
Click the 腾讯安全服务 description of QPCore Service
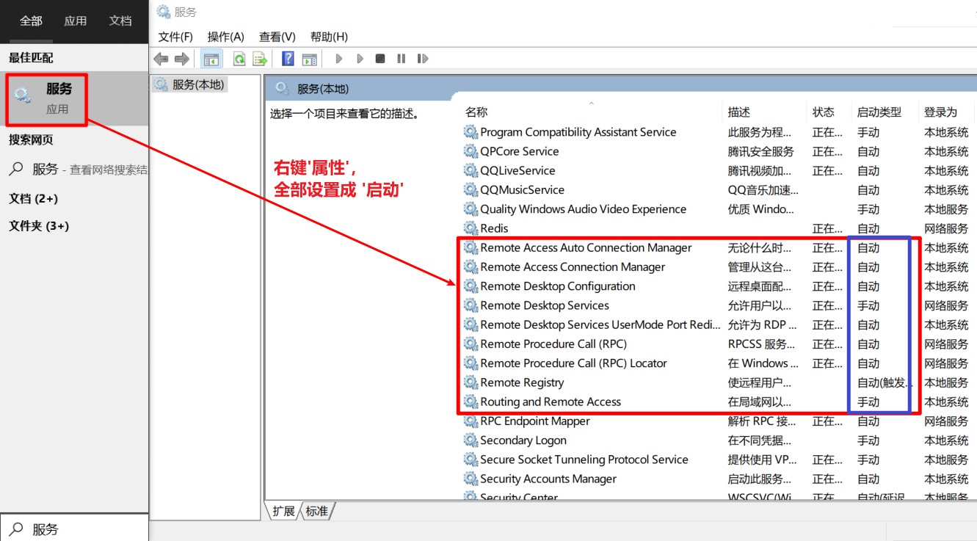[x=760, y=151]
